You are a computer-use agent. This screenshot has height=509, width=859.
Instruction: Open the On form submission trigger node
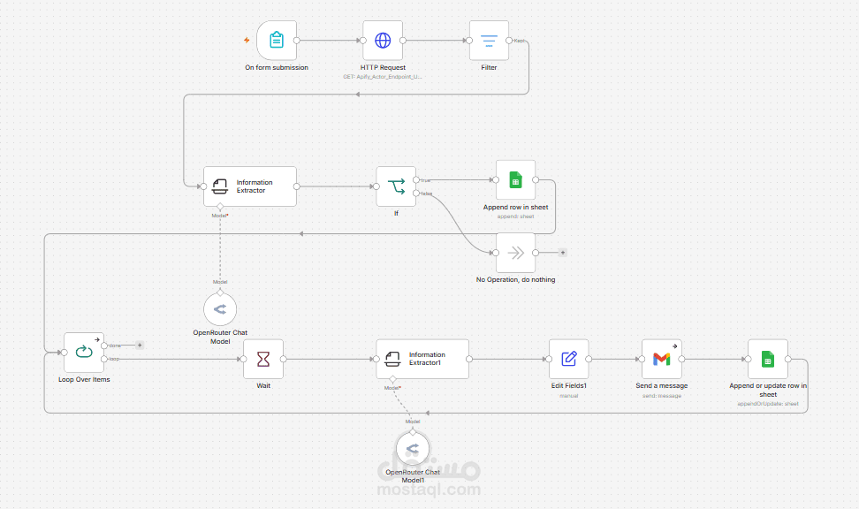tap(277, 41)
